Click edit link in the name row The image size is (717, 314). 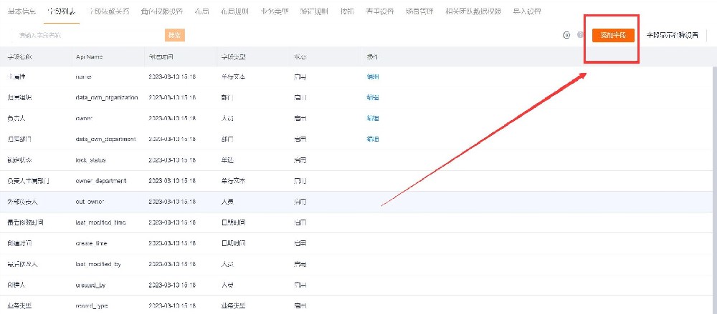[x=373, y=77]
